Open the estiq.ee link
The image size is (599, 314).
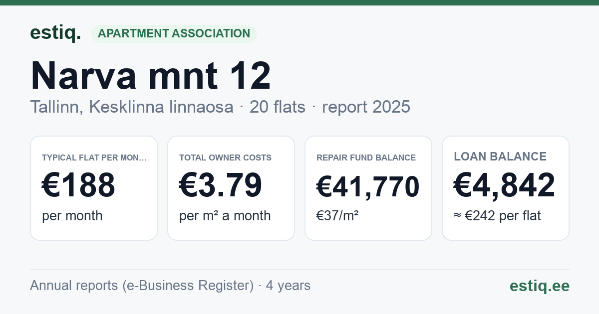540,286
